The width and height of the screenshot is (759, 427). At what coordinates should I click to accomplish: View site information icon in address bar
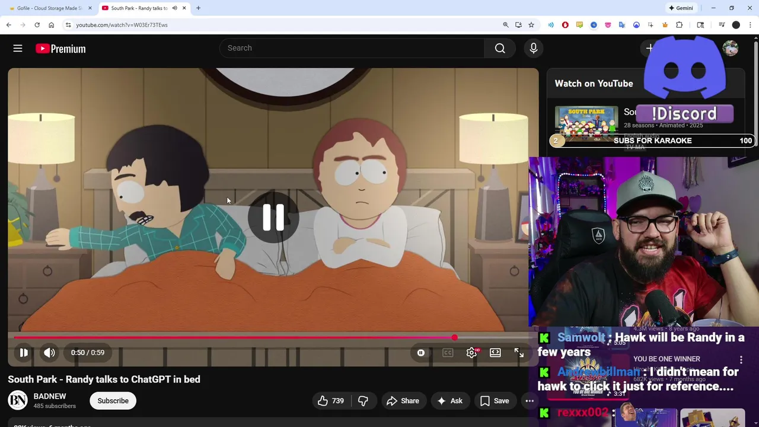pyautogui.click(x=68, y=25)
